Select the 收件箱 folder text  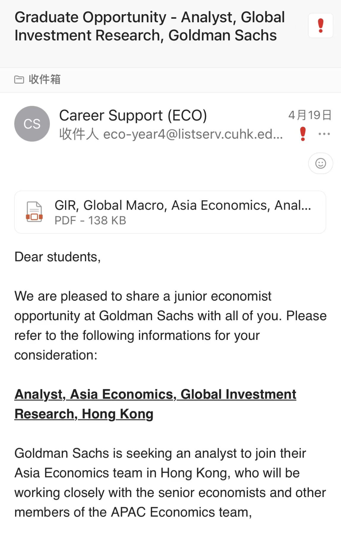click(x=44, y=79)
